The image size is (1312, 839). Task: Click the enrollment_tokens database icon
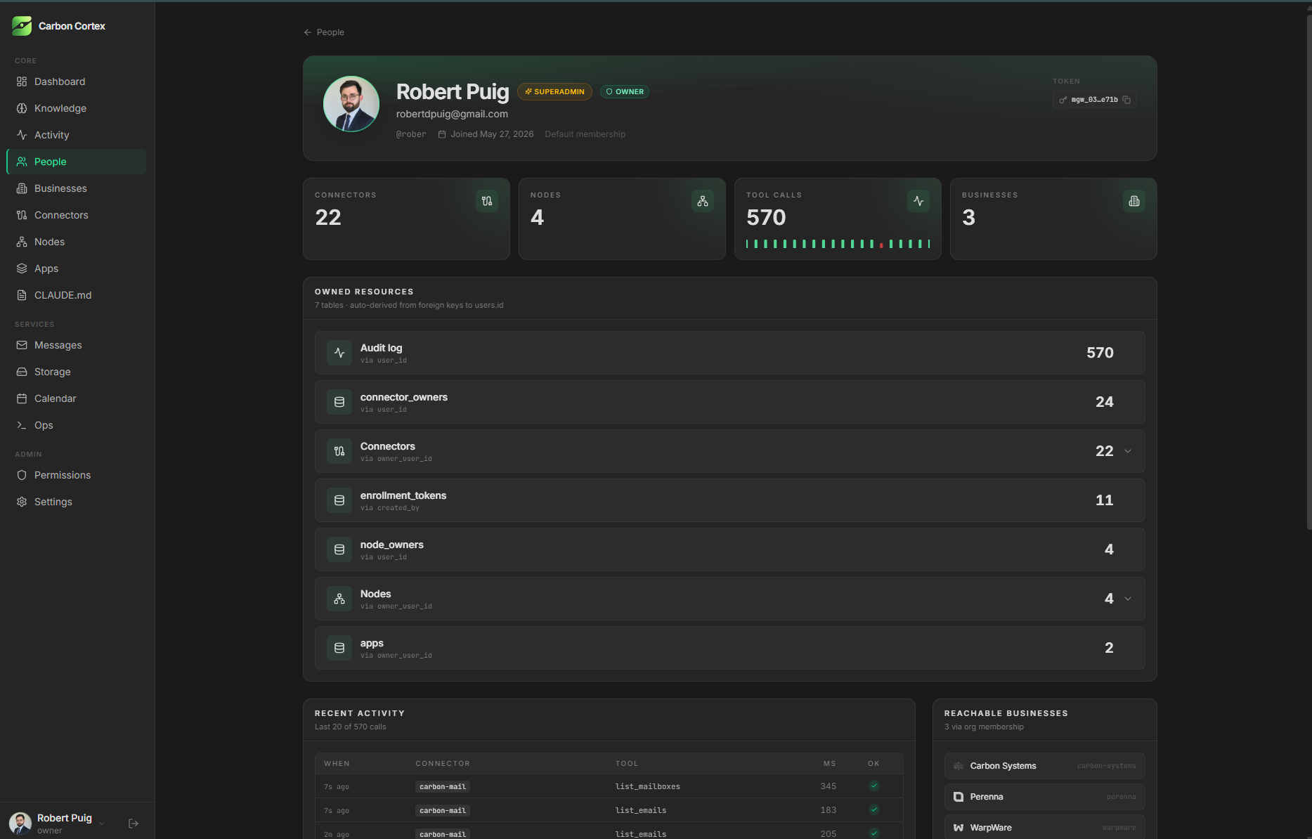tap(339, 500)
